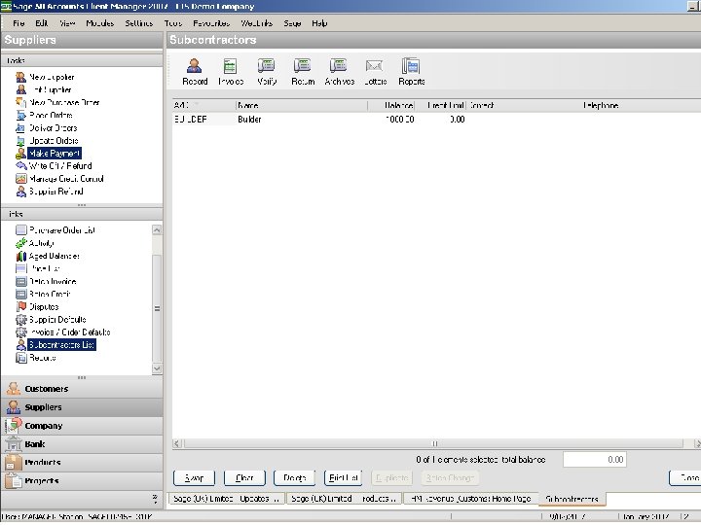Click the Subcontractors List icon
701x525 pixels.
(21, 344)
